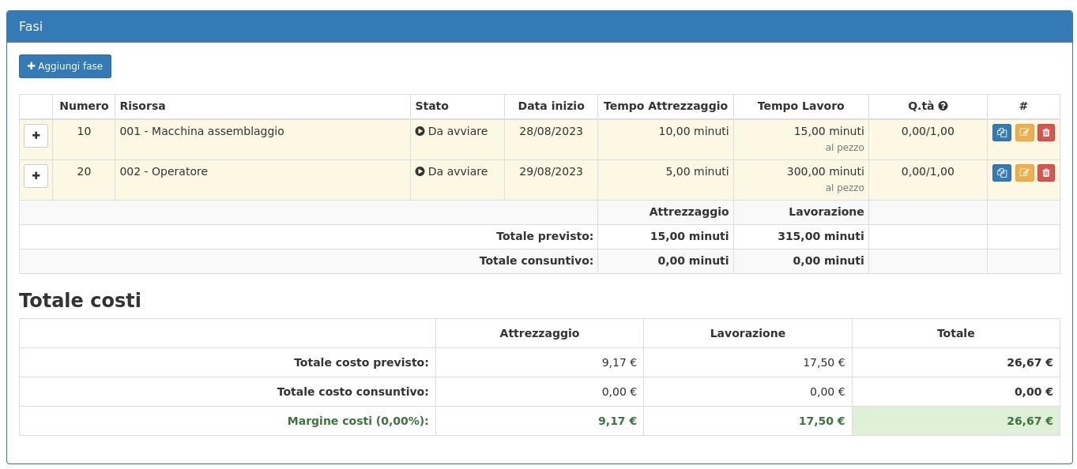The width and height of the screenshot is (1077, 469).
Task: Select the 002 - Operatore resource cell
Action: tap(164, 172)
